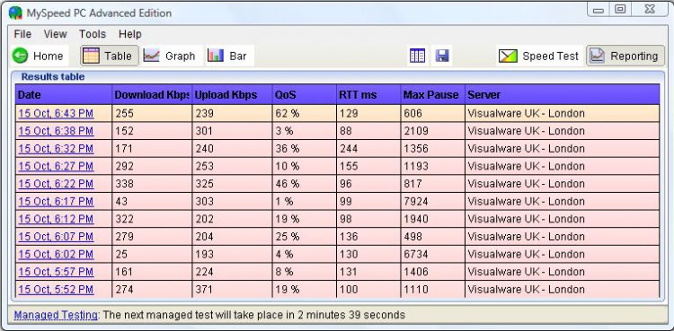Screen dimensions: 674x331
Task: Open the 15 Oct, 6:43 PM result
Action: point(56,113)
